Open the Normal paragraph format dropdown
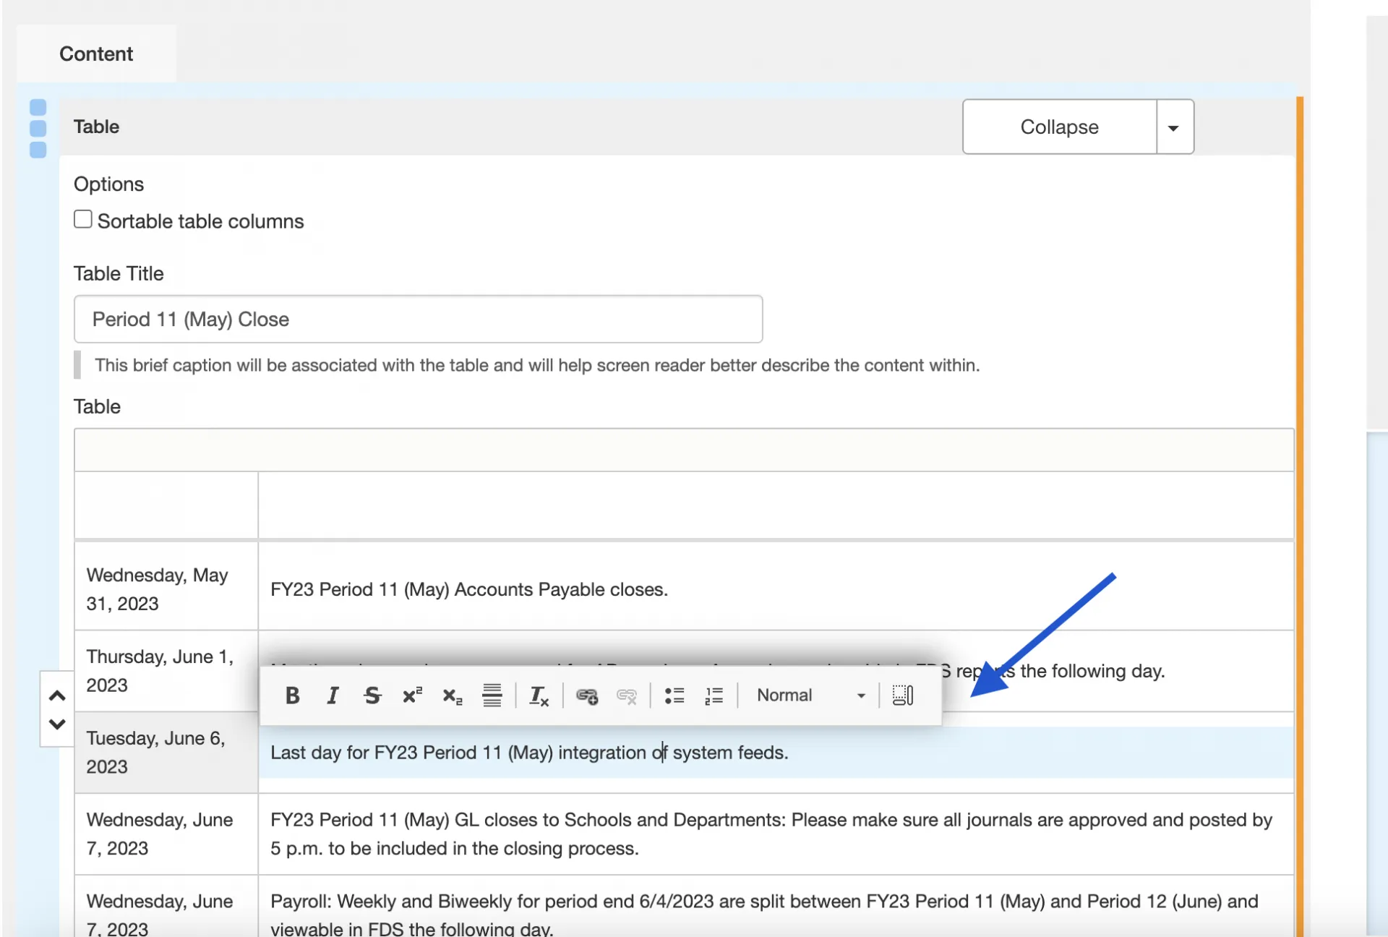This screenshot has height=937, width=1388. pos(810,696)
